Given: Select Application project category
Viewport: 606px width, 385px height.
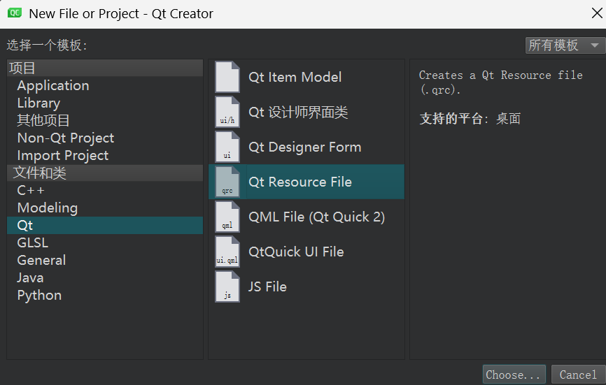Looking at the screenshot, I should coord(105,85).
